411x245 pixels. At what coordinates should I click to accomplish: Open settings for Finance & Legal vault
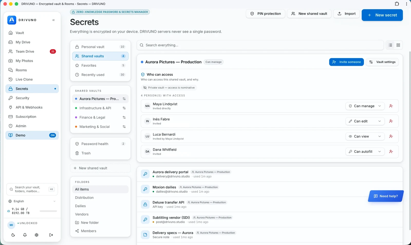point(124,117)
